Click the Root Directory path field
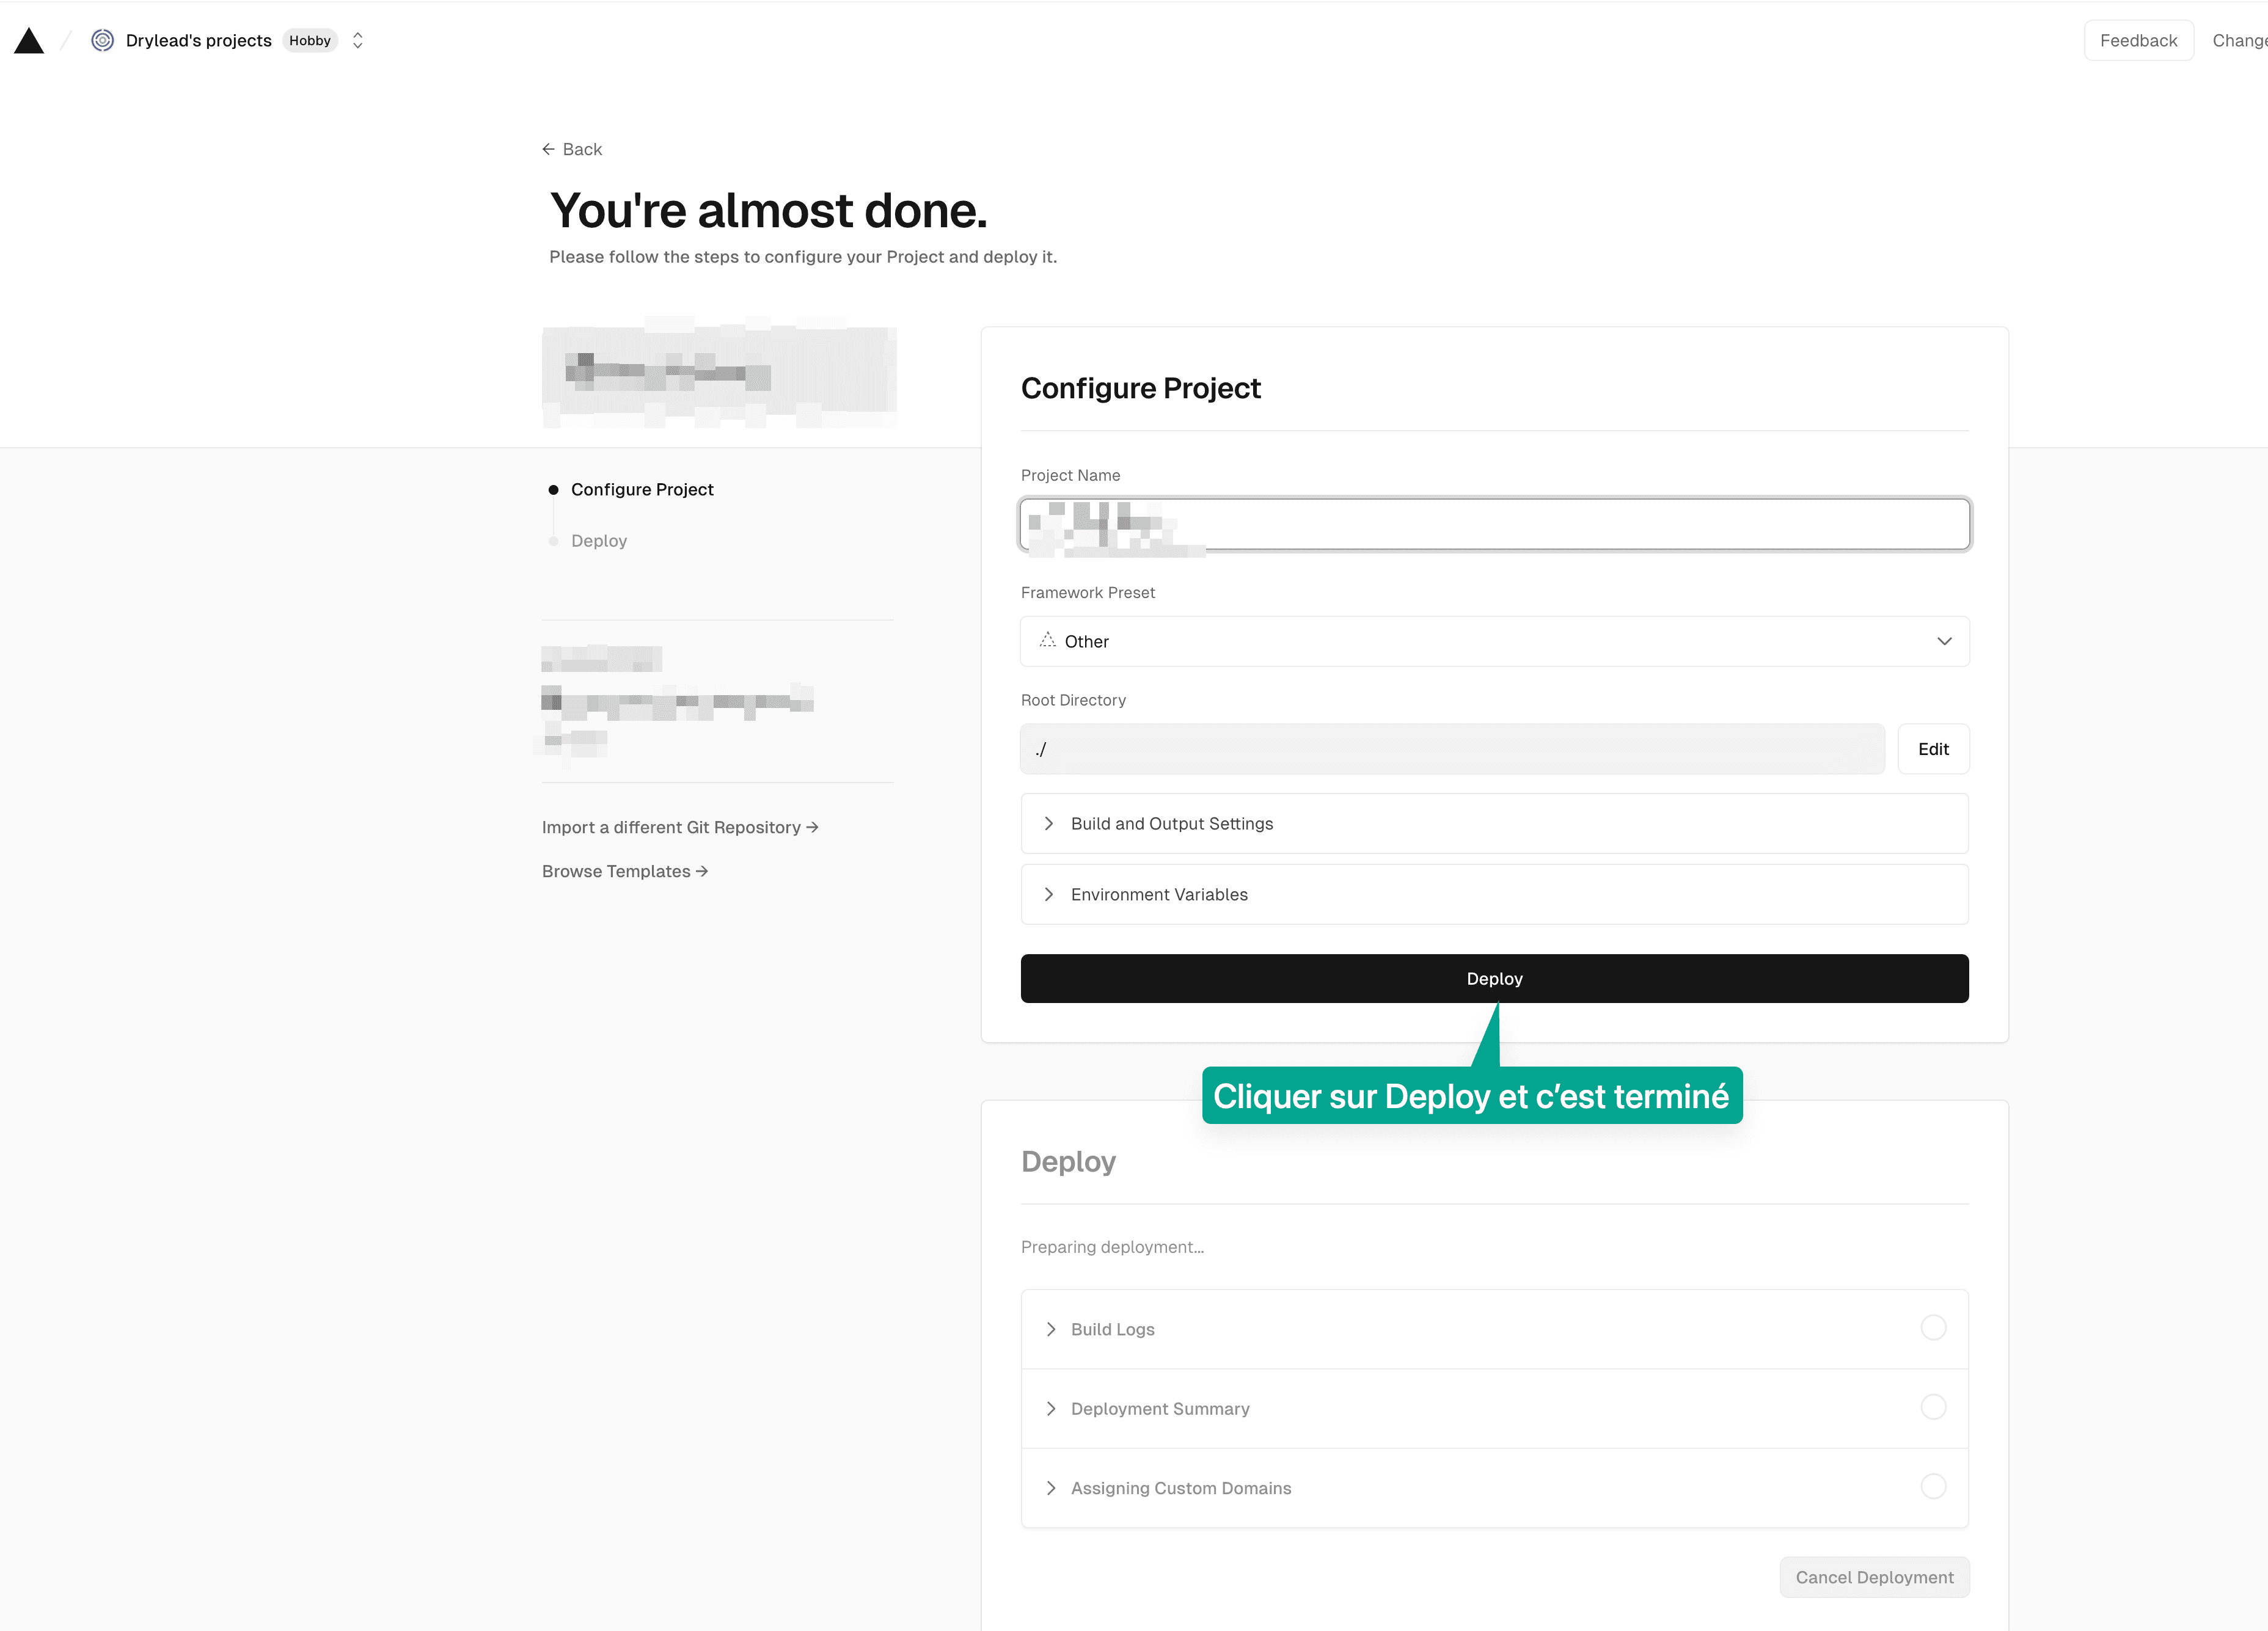This screenshot has width=2268, height=1631. click(x=1452, y=749)
